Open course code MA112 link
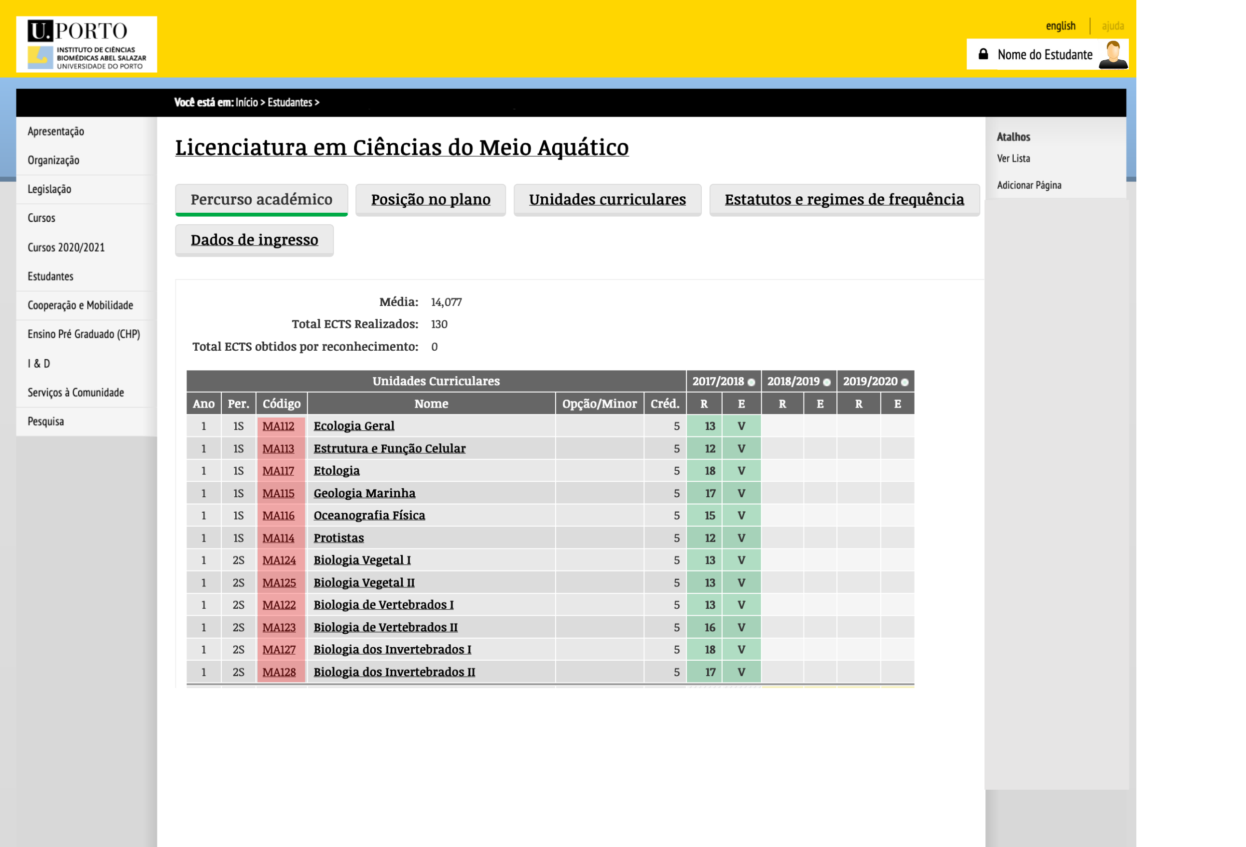1246x847 pixels. [x=278, y=426]
